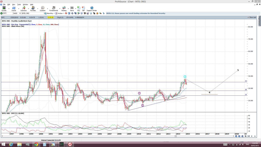Click the orange star favorites icon
The width and height of the screenshot is (261, 147).
[x=97, y=13]
